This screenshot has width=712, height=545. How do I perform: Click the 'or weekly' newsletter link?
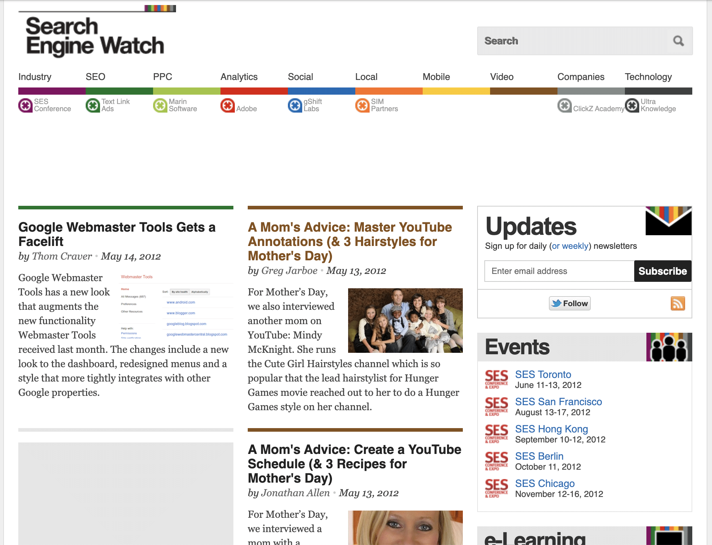(x=570, y=246)
